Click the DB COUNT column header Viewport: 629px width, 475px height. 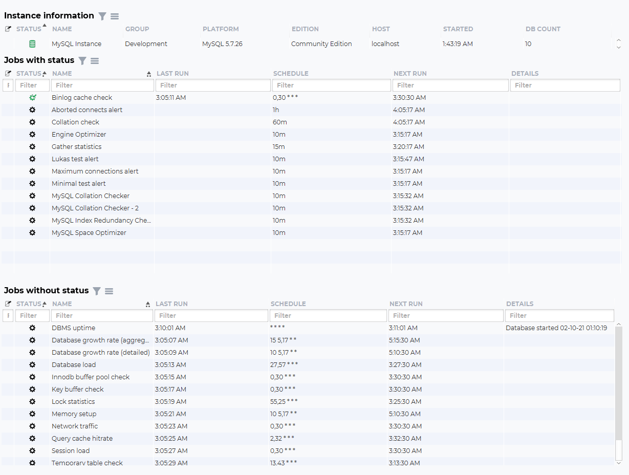click(543, 29)
